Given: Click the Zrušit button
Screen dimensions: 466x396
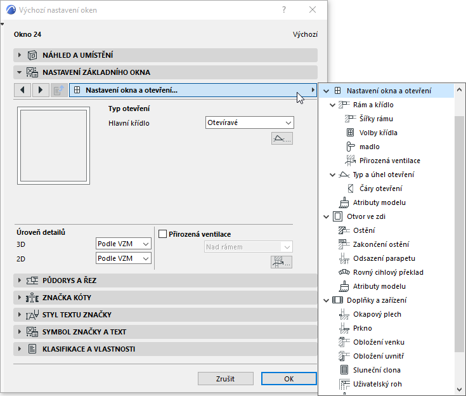Looking at the screenshot, I should (226, 379).
